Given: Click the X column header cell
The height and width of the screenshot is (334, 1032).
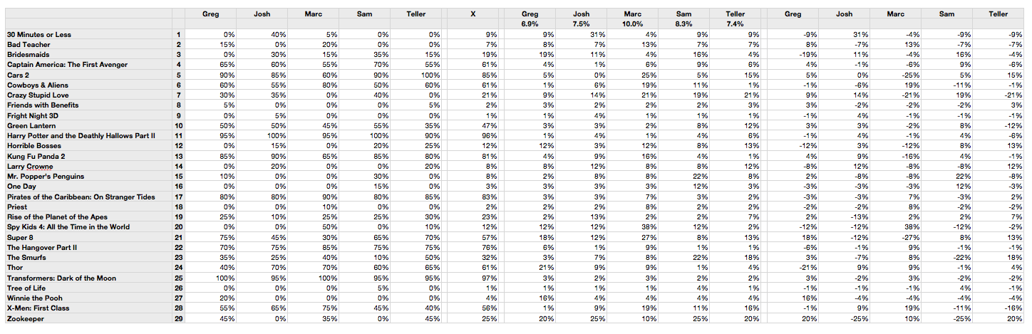Looking at the screenshot, I should pos(473,14).
